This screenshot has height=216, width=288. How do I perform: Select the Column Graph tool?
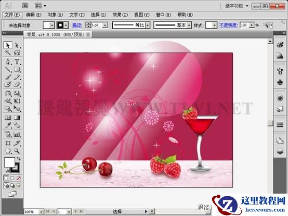click(x=17, y=134)
